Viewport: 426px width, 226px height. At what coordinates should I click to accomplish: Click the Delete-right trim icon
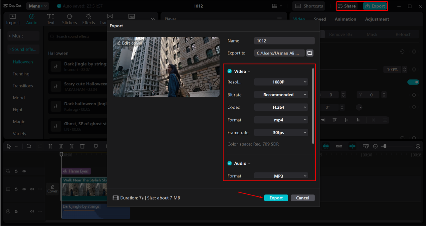click(x=72, y=146)
